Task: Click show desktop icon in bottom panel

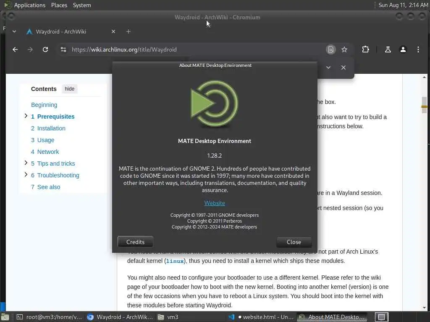Action: 5,317
